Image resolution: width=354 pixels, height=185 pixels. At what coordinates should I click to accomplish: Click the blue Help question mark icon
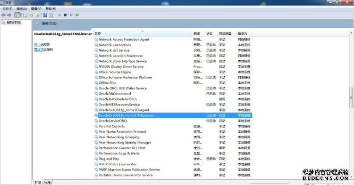[x=45, y=15]
